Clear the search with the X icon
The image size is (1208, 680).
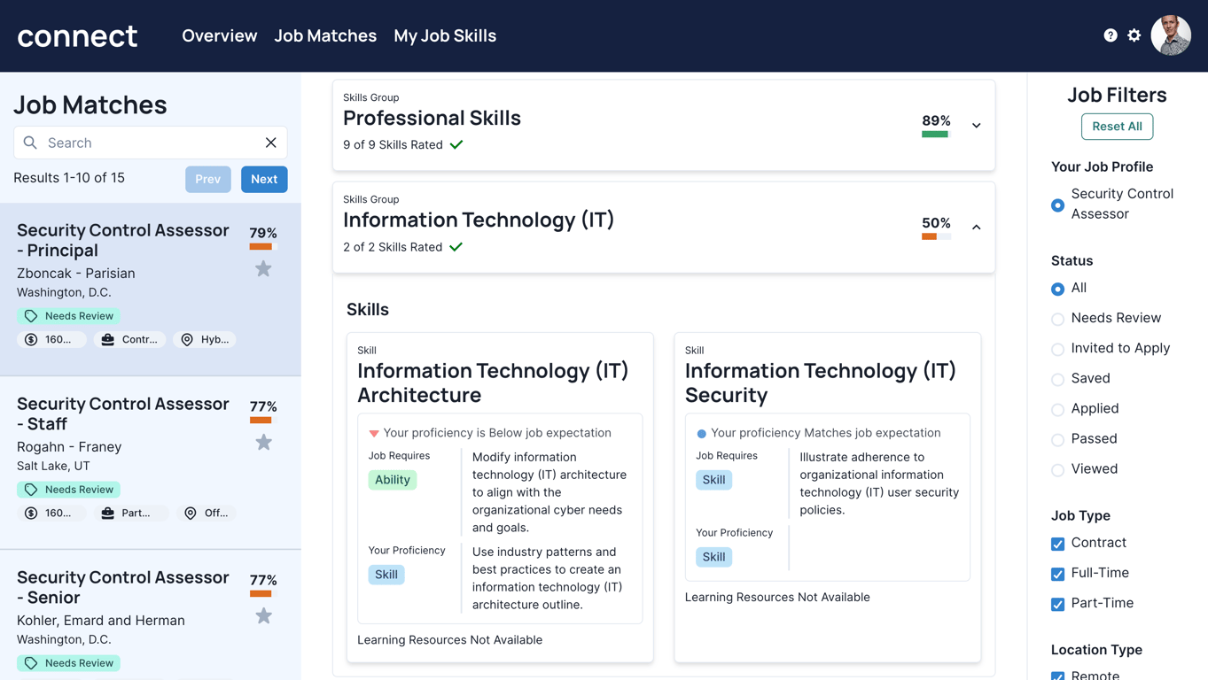pos(271,143)
